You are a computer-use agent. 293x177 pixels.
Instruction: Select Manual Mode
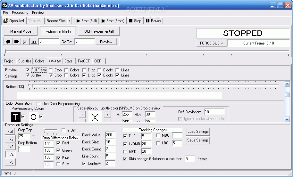[x=21, y=31]
